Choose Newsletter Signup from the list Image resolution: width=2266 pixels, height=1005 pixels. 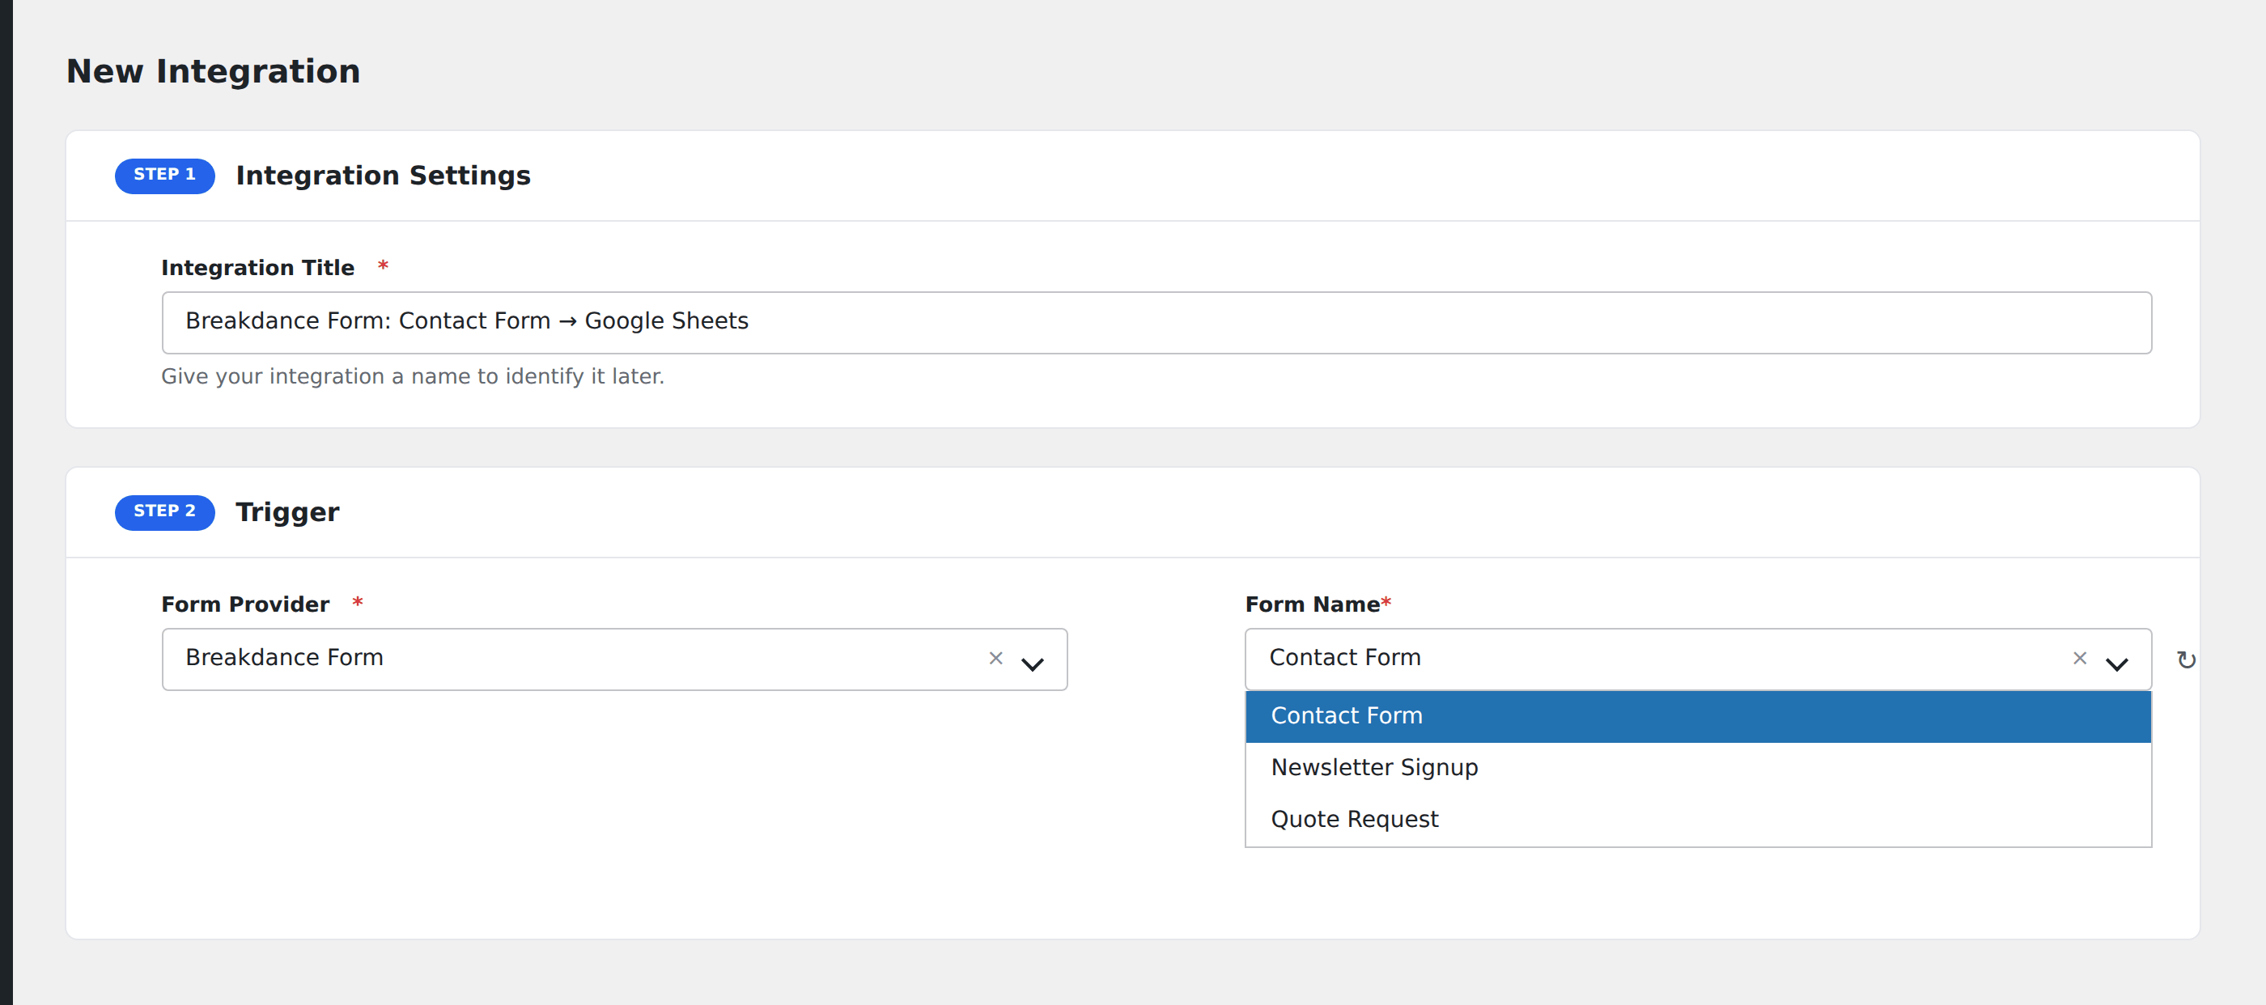click(x=1698, y=768)
